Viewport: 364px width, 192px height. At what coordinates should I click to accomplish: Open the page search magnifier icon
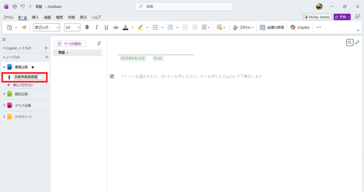point(349,43)
